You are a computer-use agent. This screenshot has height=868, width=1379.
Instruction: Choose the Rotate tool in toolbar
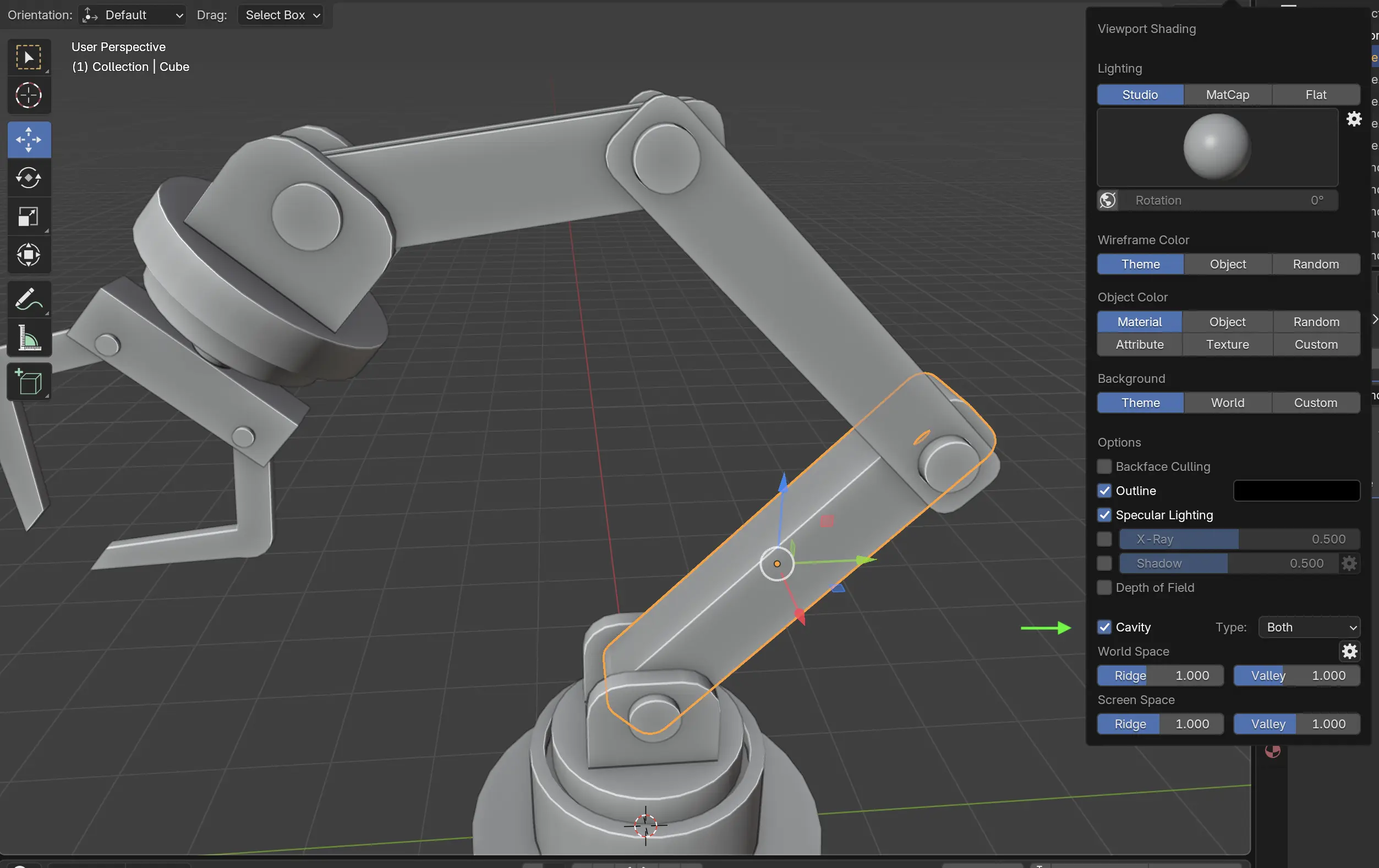click(29, 178)
